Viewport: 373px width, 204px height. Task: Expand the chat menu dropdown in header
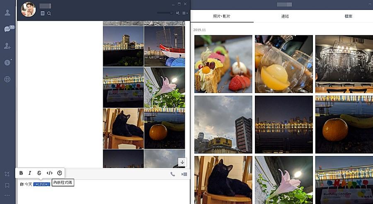click(185, 13)
